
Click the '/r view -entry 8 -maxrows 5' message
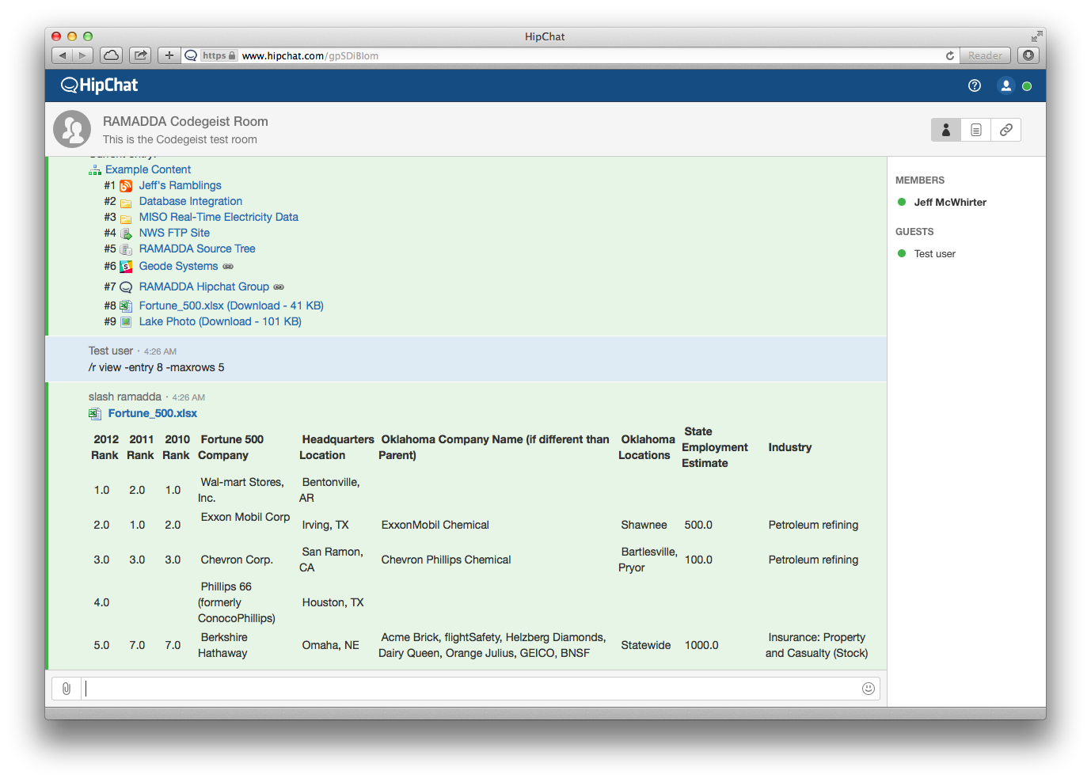point(156,367)
